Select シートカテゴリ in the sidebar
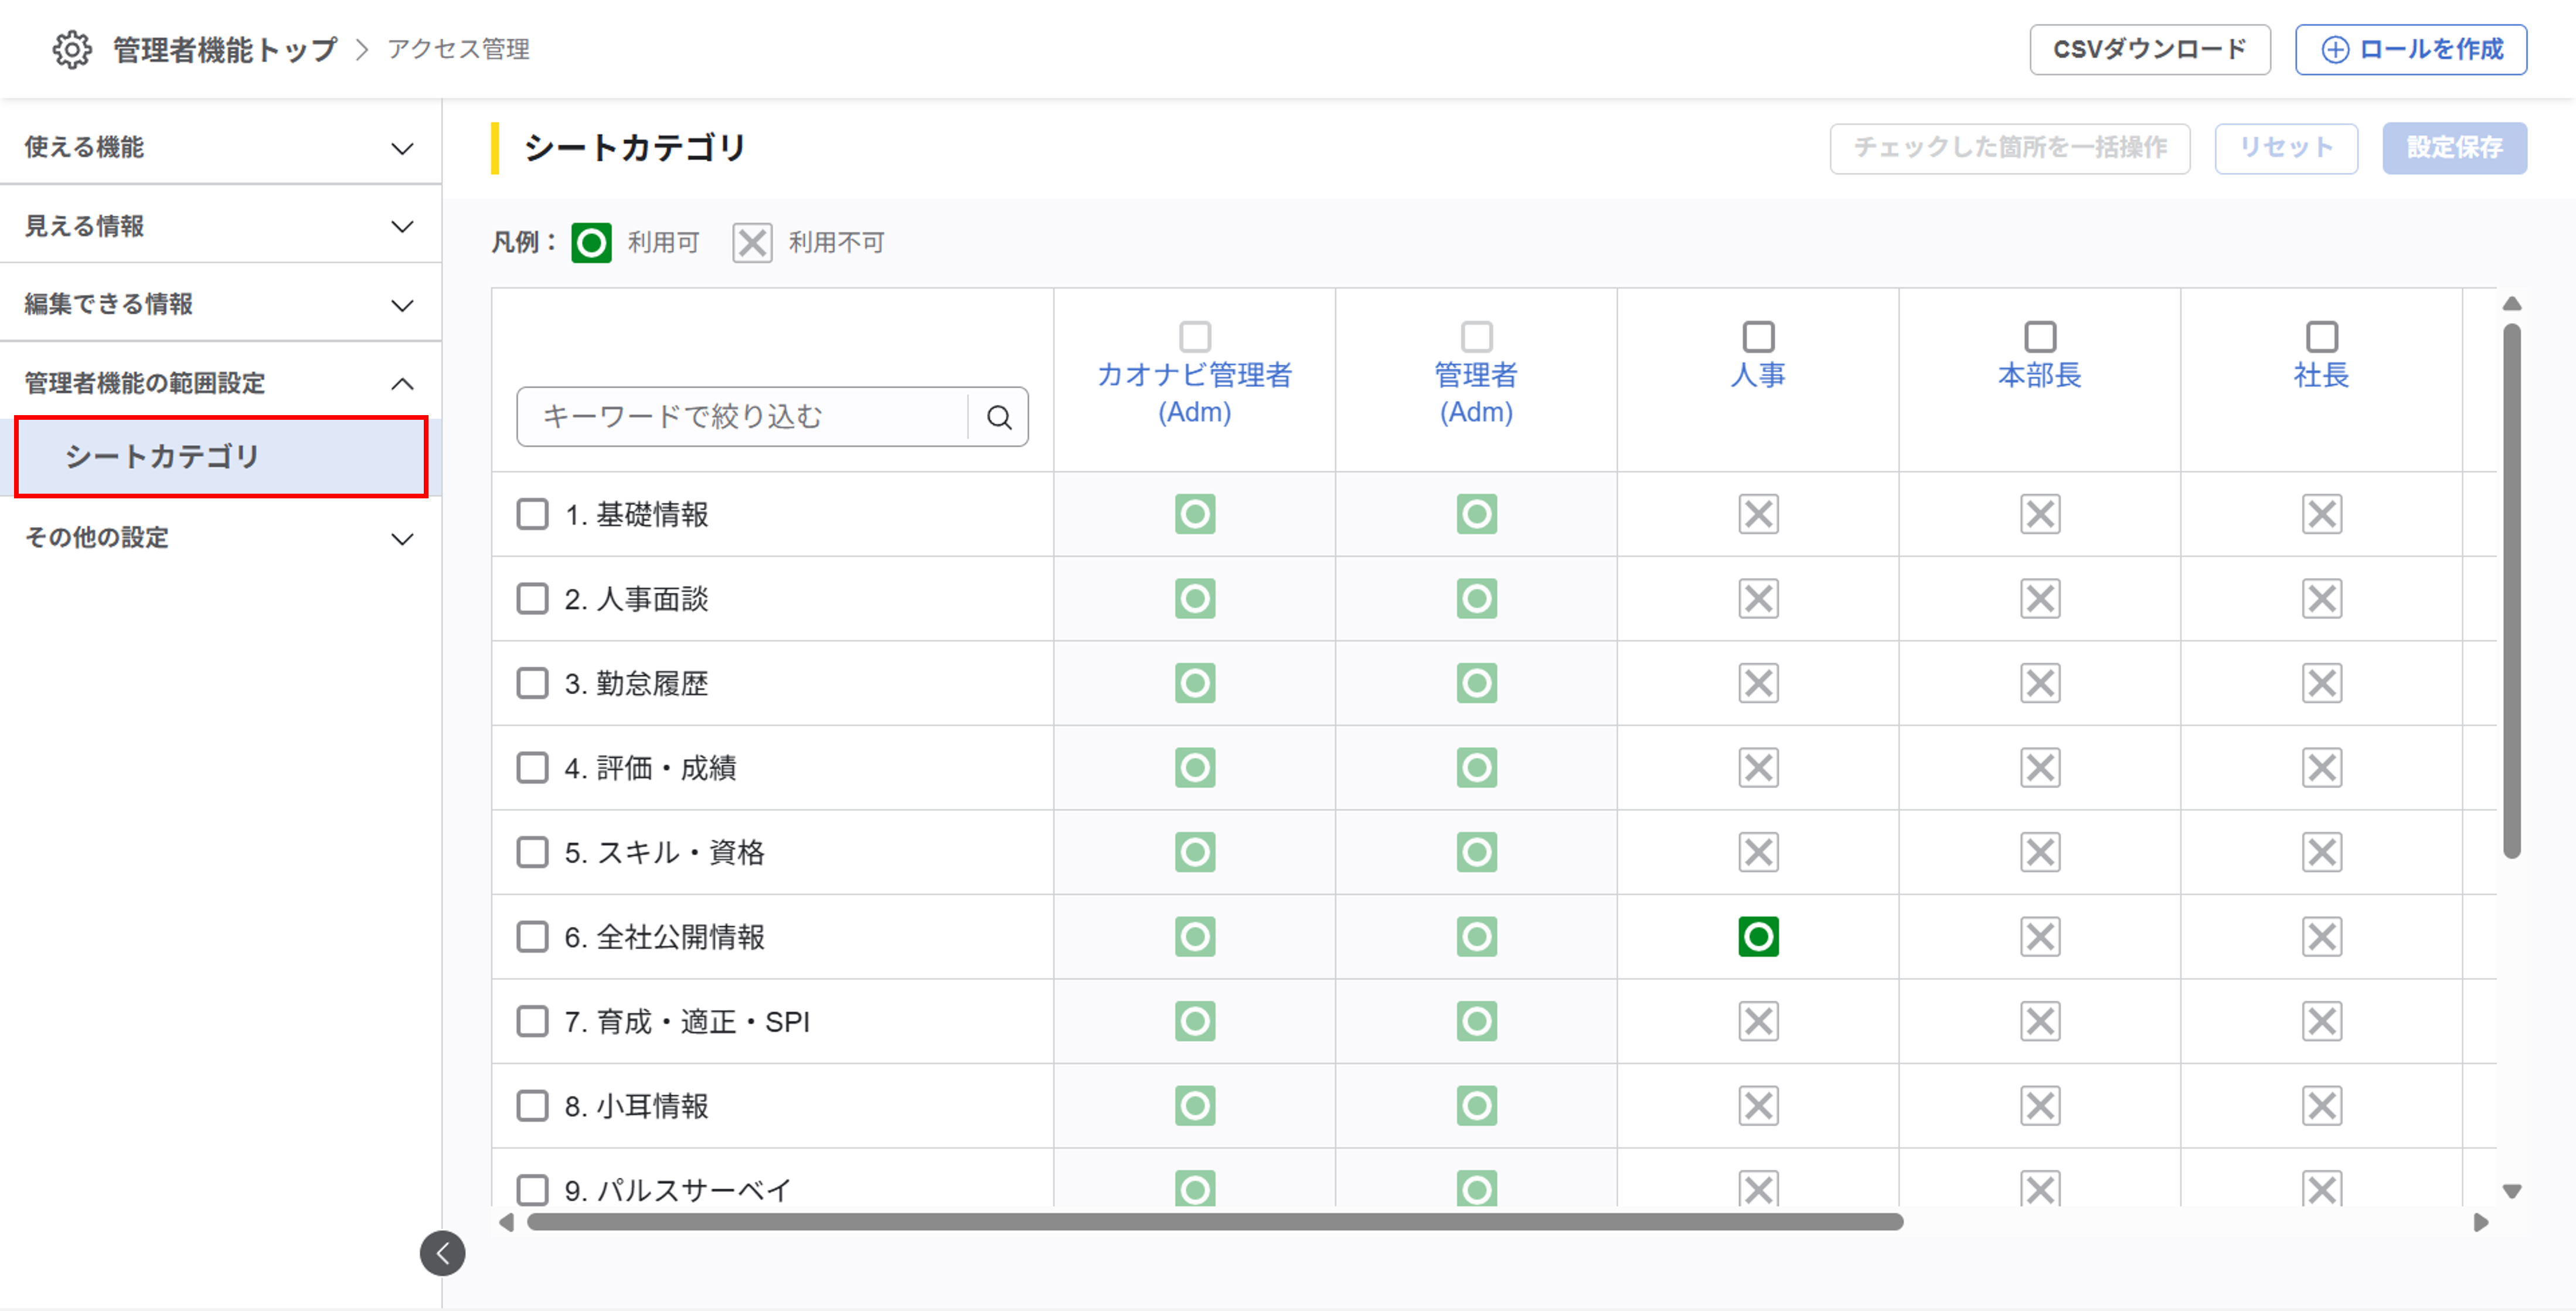Viewport: 2576px width, 1311px height. tap(220, 457)
